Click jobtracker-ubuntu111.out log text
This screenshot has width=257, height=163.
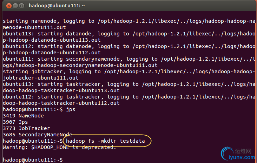pyautogui.click(x=41, y=78)
